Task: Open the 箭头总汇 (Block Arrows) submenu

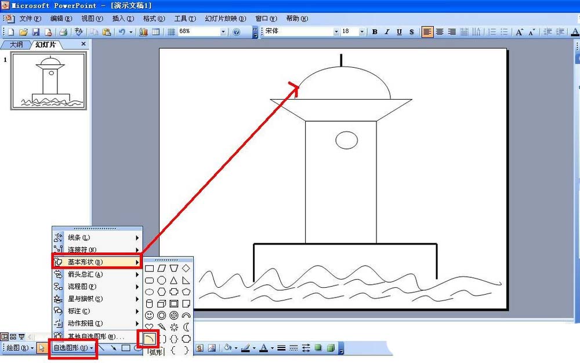Action: click(97, 274)
